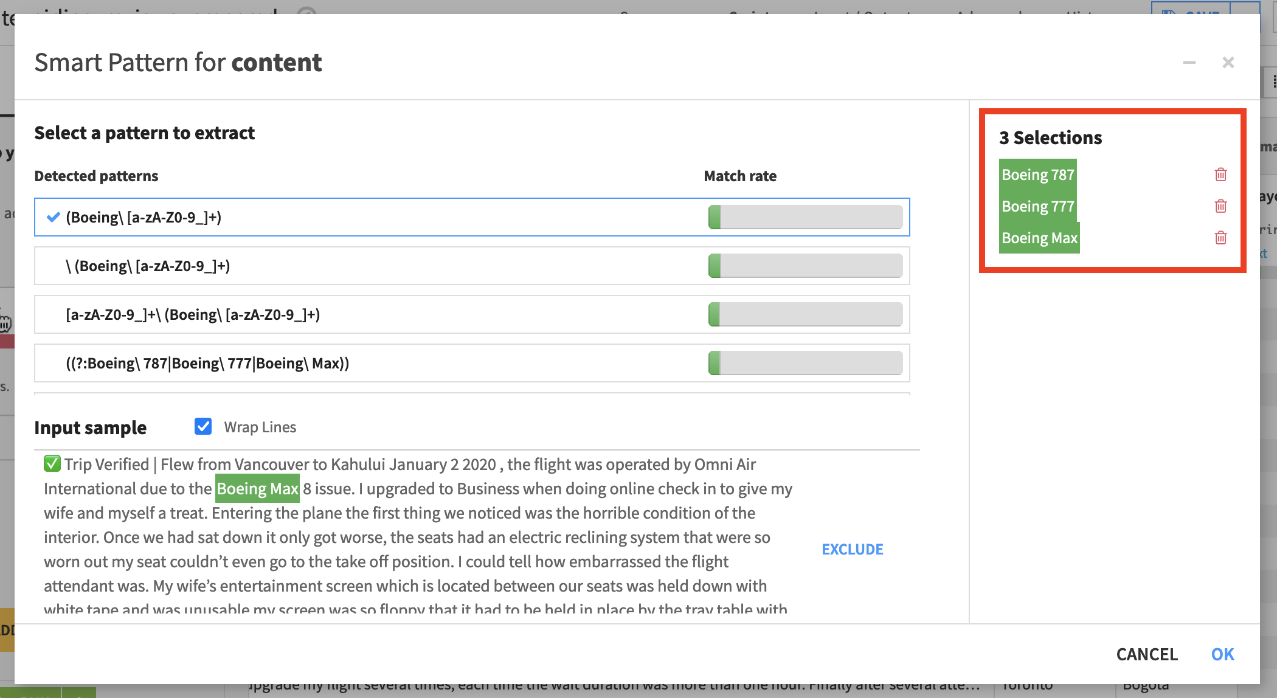Click the Boeing 777 selection tag

1037,206
